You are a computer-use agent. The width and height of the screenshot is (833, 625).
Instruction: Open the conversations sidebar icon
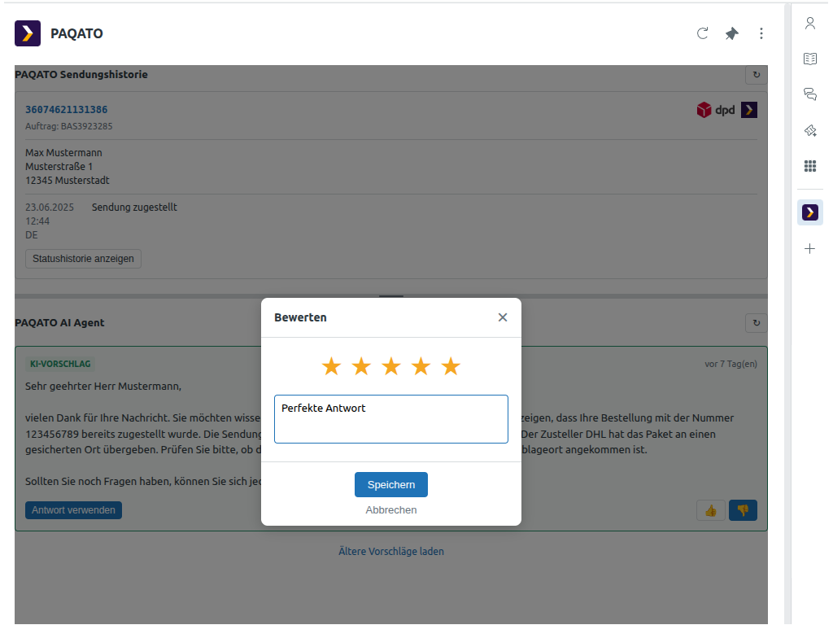coord(810,94)
